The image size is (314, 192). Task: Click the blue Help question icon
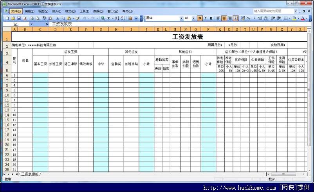point(136,18)
